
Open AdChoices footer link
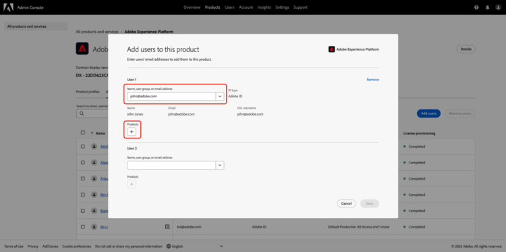click(51, 246)
